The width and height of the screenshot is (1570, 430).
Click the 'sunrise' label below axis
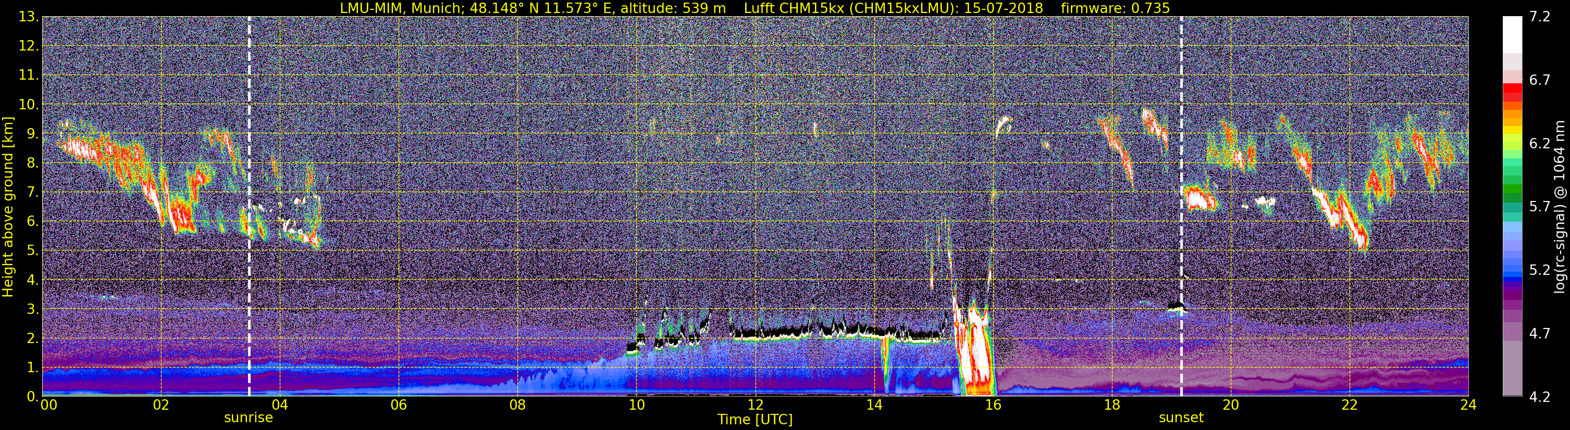click(x=249, y=418)
